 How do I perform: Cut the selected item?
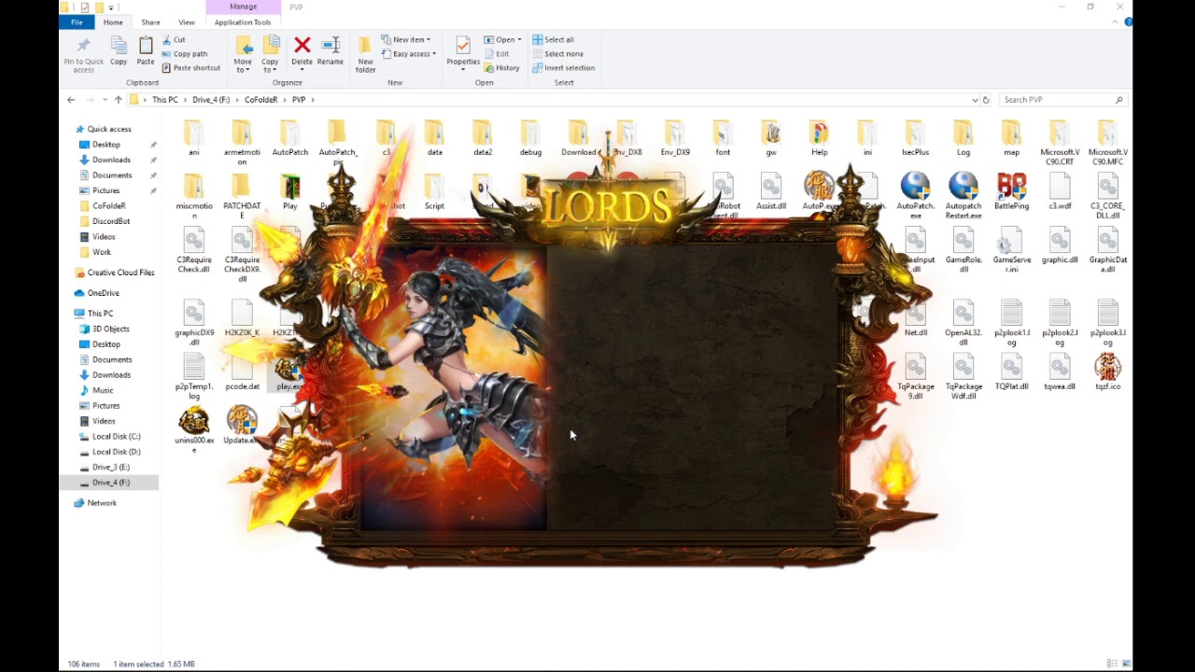174,40
